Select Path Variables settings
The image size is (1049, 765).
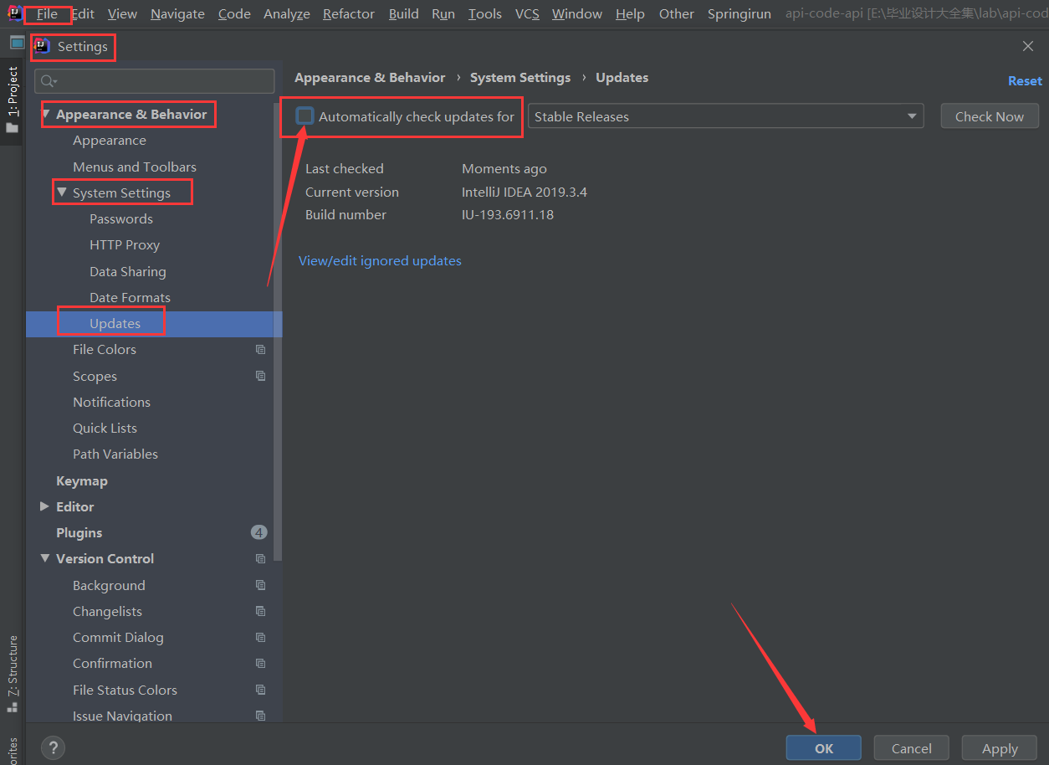115,454
